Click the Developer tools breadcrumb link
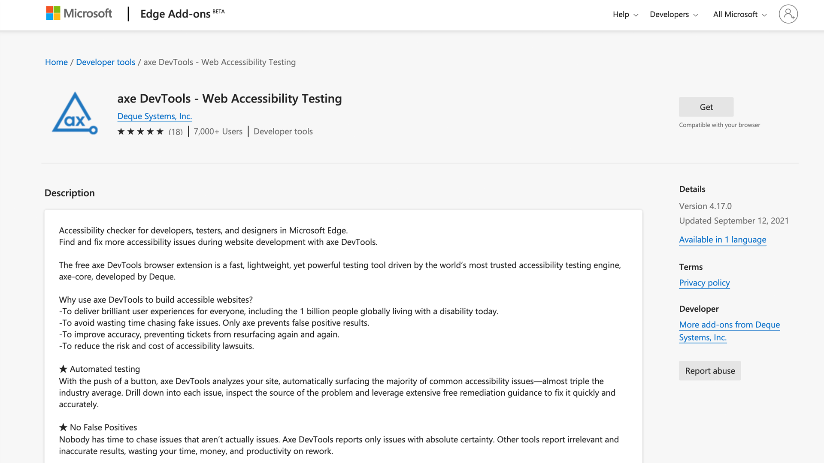This screenshot has width=824, height=463. click(x=106, y=62)
